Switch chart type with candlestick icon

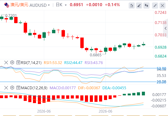pos(146,6)
